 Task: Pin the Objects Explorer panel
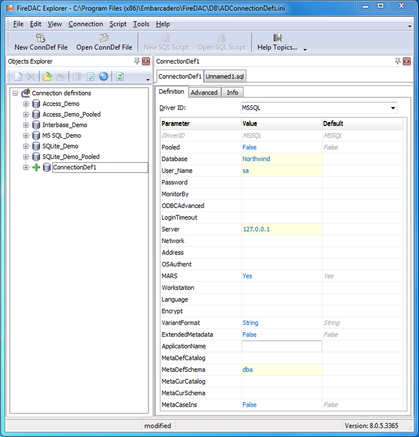point(137,61)
